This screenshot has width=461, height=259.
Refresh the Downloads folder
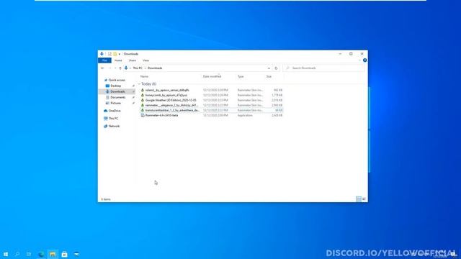[276, 68]
